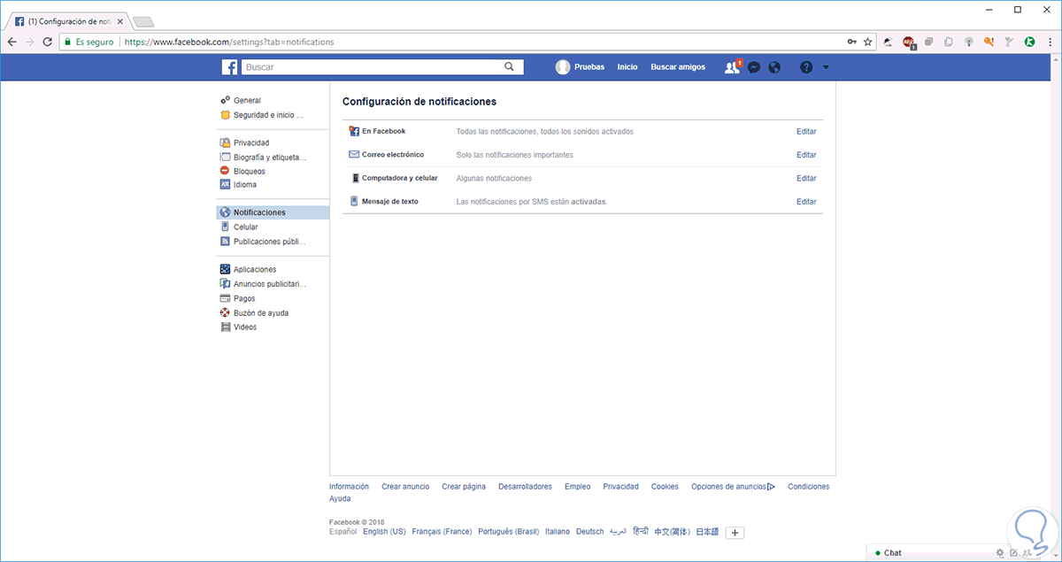Click the green K extension icon
The height and width of the screenshot is (562, 1062).
click(x=1030, y=42)
